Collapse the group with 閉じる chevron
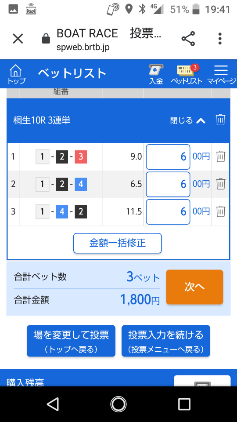Screen dimensions: 237x422 tap(187, 120)
